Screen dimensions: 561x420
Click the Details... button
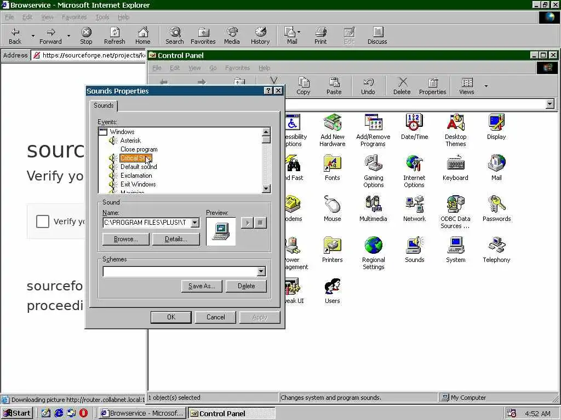[x=176, y=240]
